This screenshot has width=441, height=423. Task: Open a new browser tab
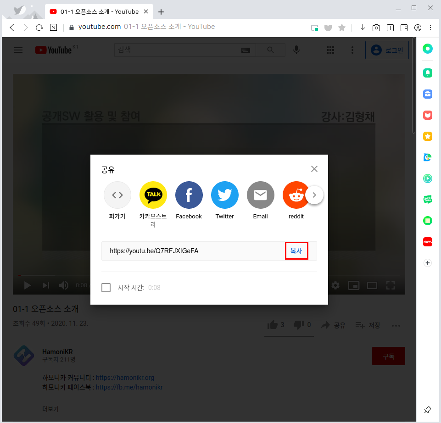click(x=161, y=12)
